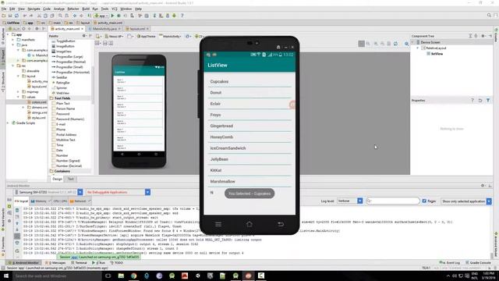Select WebView in the Palette
Screen dimensions: 499x281
[60, 93]
